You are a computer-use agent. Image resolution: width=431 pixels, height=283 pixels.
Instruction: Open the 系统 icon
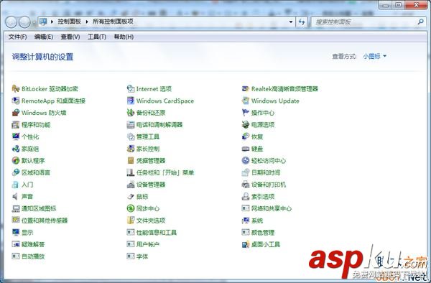pyautogui.click(x=246, y=221)
